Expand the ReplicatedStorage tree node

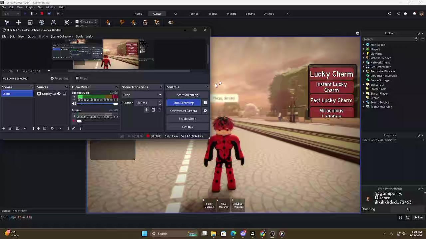coord(364,71)
